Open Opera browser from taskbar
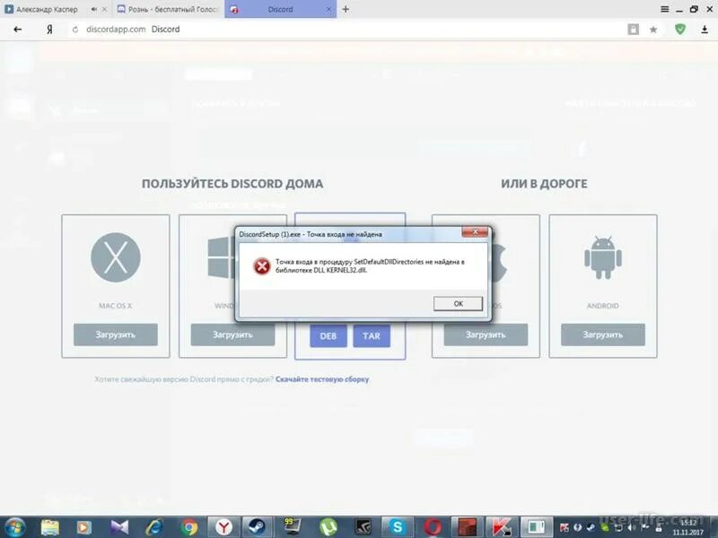 click(432, 527)
